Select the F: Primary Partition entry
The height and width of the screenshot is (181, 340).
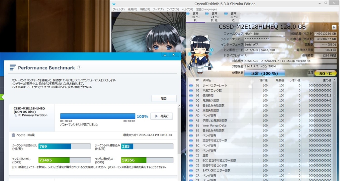(33, 115)
